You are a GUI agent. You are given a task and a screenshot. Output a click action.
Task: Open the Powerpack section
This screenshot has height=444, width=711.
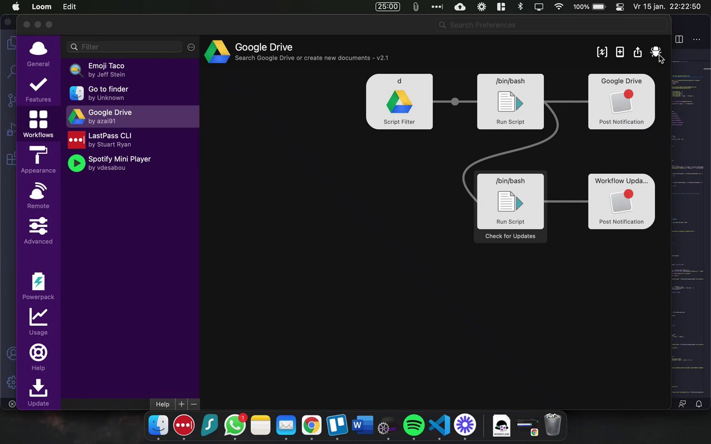[38, 286]
